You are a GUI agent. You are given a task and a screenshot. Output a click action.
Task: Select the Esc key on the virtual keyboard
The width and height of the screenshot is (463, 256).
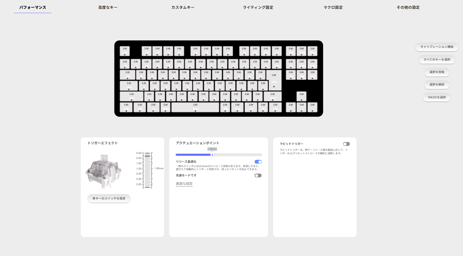[x=125, y=51]
